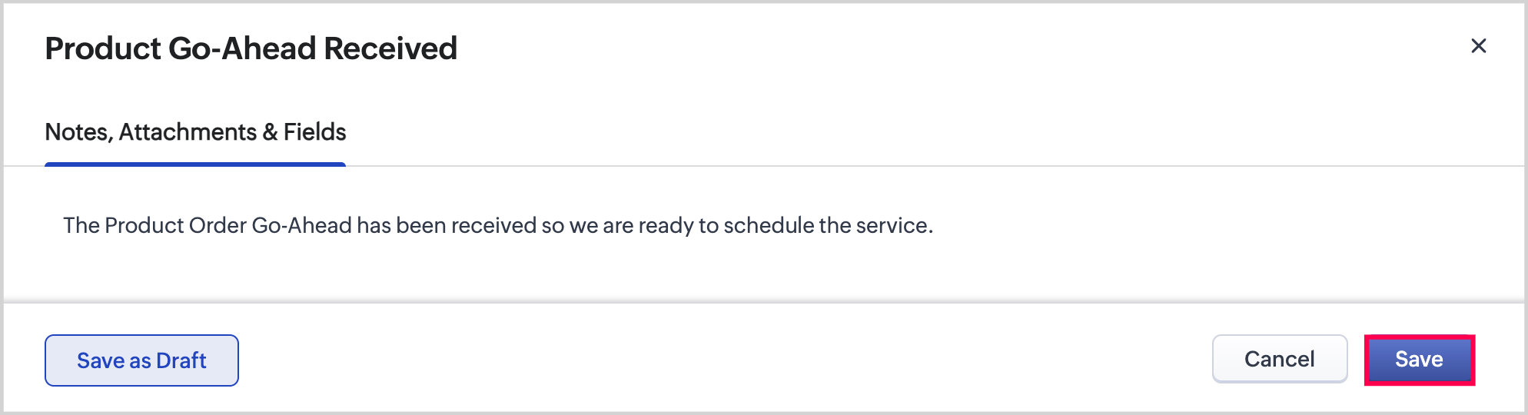This screenshot has height=415, width=1528.
Task: Click the X icon at top right
Action: pyautogui.click(x=1478, y=46)
